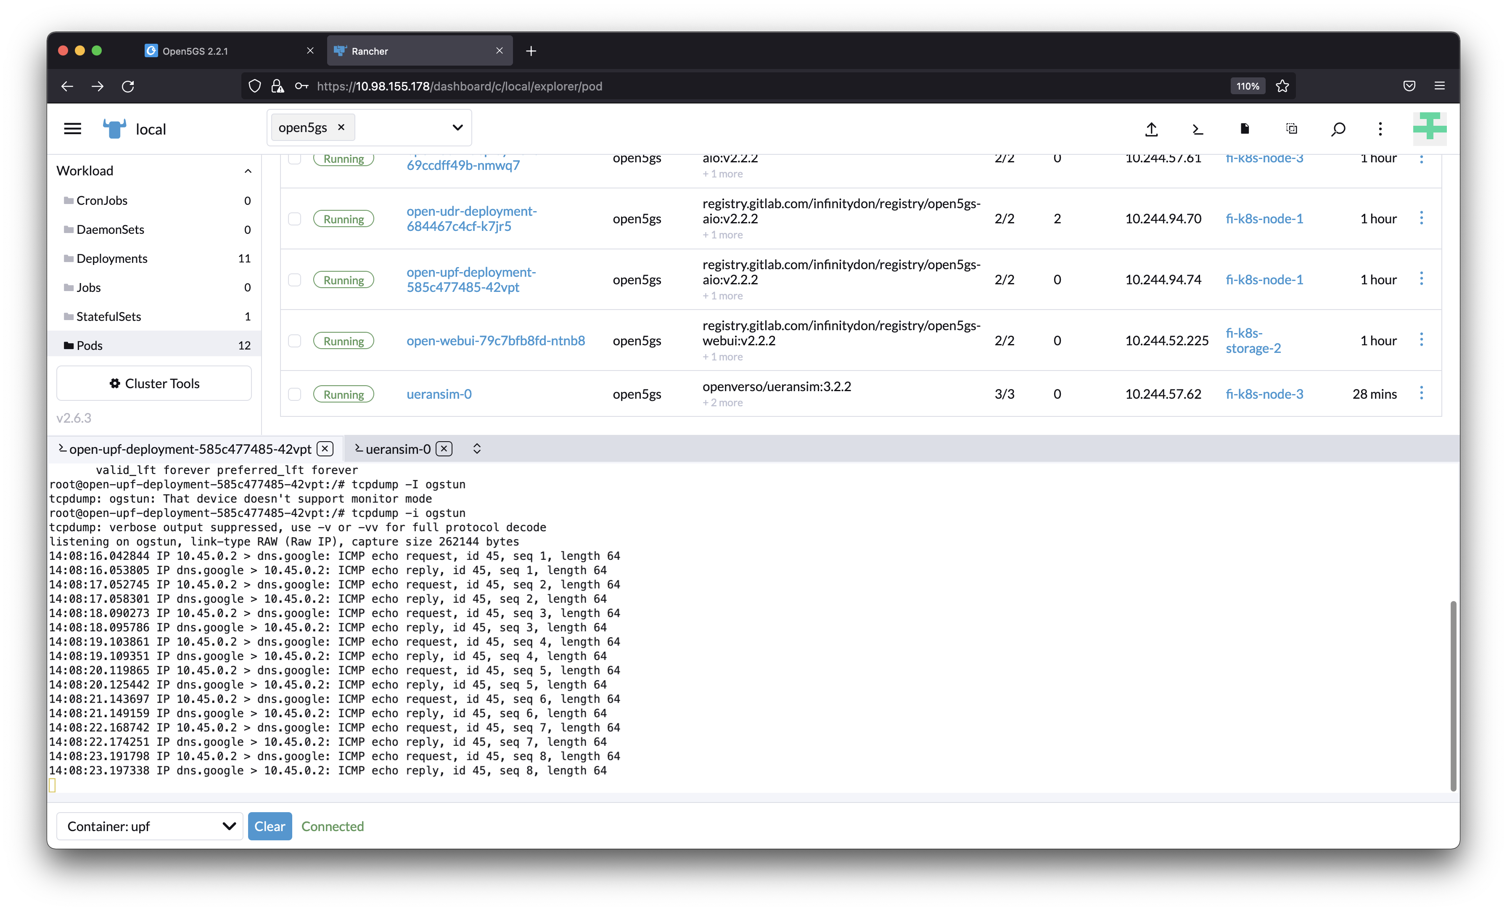
Task: Open open-webui-79c7bfb8fd-ntnb8 pod link
Action: pyautogui.click(x=496, y=341)
